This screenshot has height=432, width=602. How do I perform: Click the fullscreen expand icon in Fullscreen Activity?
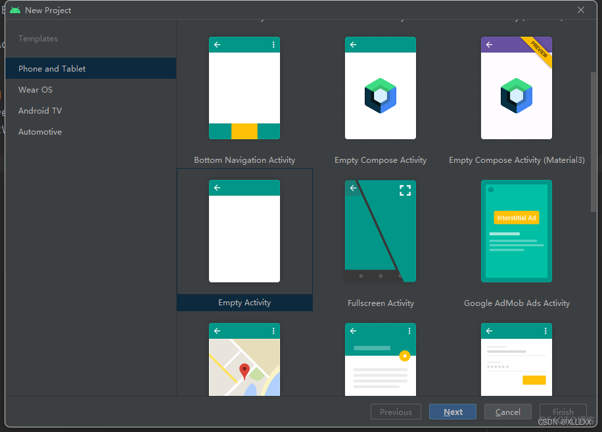click(405, 190)
